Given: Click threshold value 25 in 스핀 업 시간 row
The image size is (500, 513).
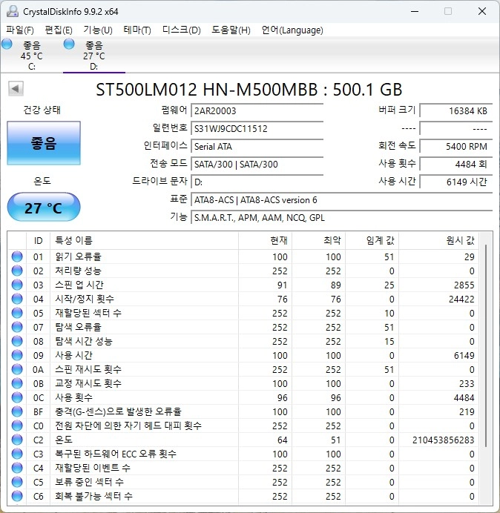Looking at the screenshot, I should coord(389,285).
